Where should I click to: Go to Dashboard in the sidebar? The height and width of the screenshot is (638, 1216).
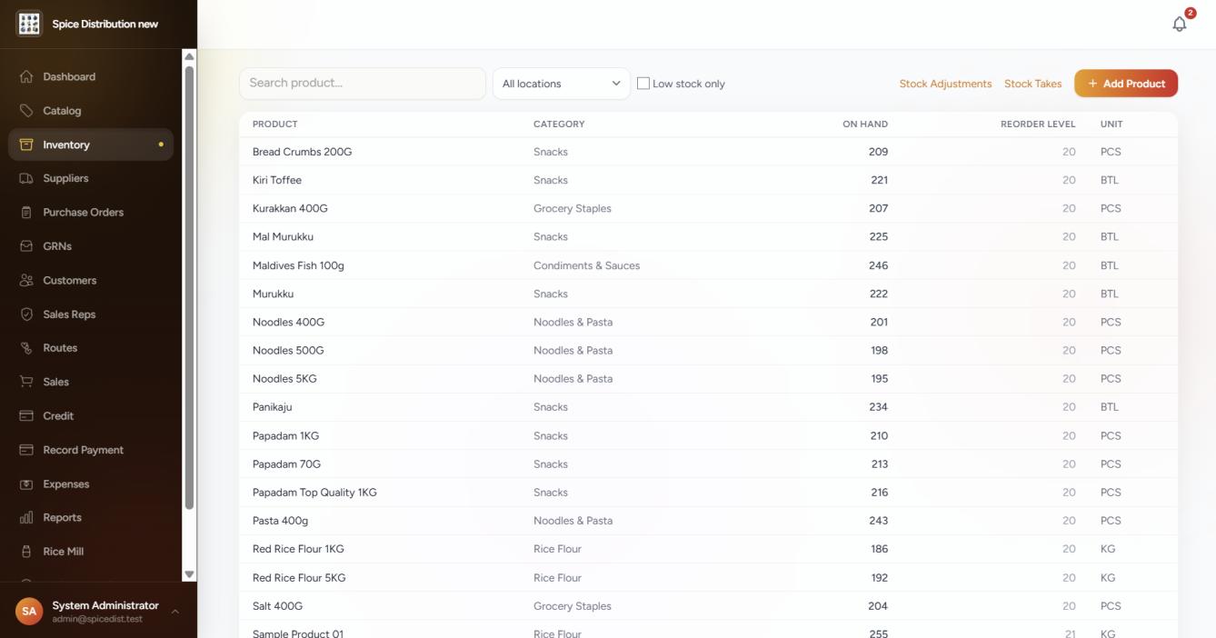coord(91,77)
